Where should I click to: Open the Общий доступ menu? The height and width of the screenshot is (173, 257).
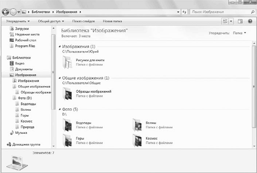tap(51, 21)
